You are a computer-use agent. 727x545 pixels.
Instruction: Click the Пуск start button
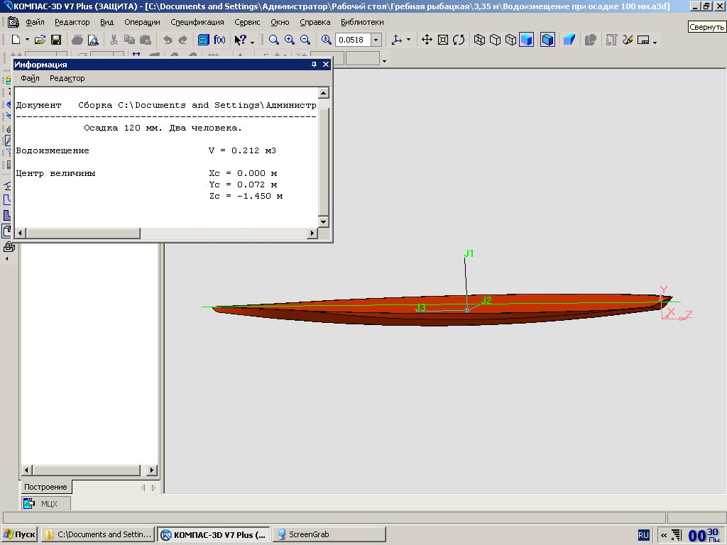[20, 534]
